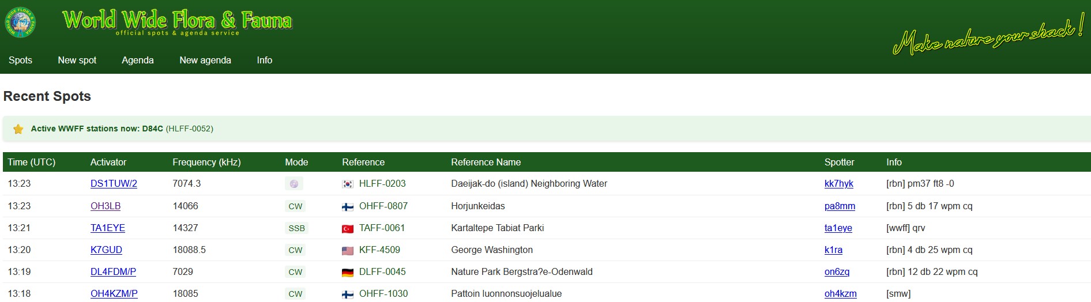Open the Spots menu item

point(20,60)
